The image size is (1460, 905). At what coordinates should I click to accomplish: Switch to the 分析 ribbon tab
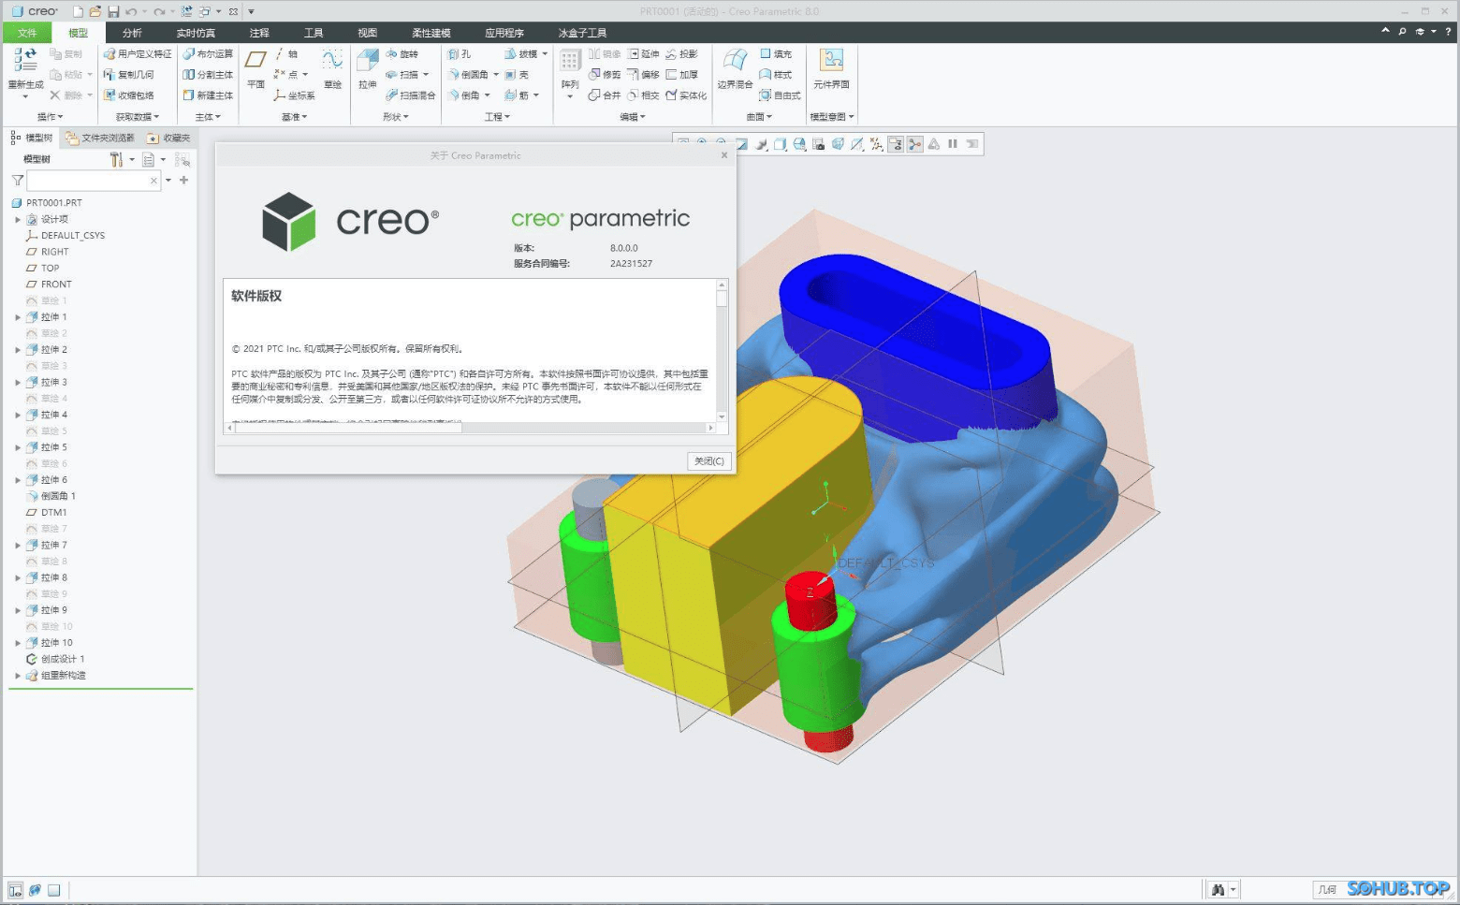click(x=132, y=32)
